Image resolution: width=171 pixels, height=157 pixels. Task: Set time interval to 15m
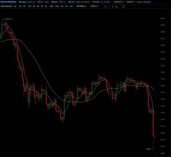click(x=57, y=6)
